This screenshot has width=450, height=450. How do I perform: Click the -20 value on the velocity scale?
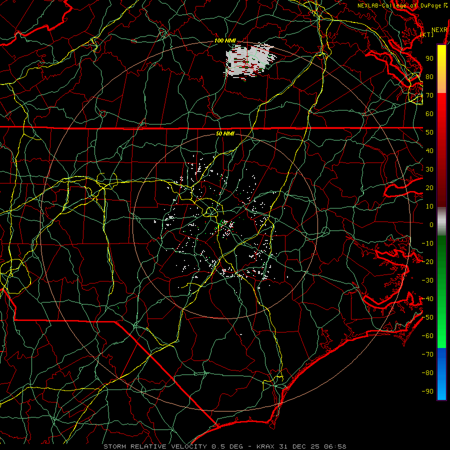coord(427,261)
